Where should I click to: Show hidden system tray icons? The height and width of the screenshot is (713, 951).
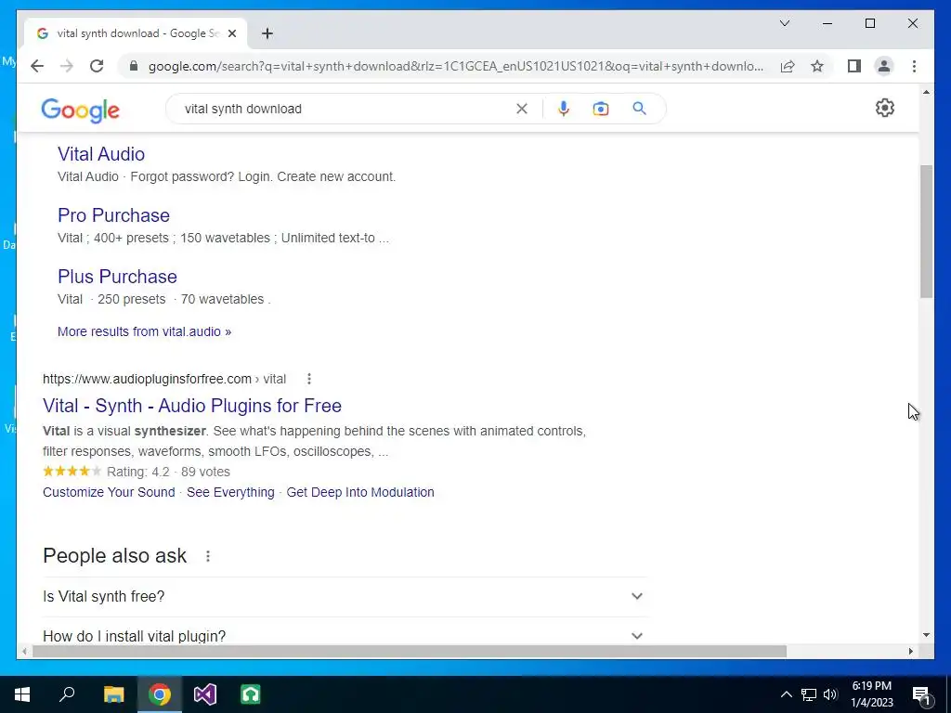tap(786, 694)
